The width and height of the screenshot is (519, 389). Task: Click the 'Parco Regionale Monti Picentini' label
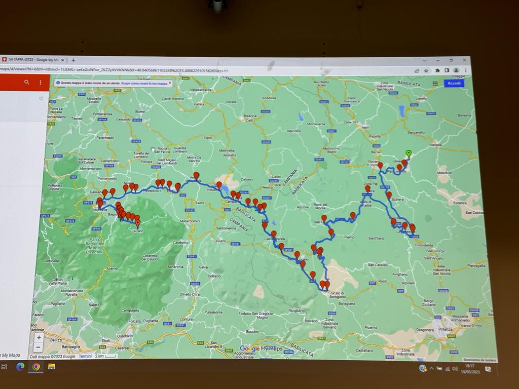(x=95, y=246)
